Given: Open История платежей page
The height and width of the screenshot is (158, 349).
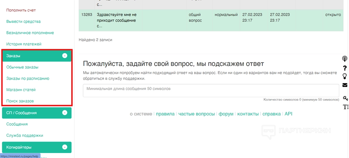Looking at the screenshot, I should click(x=24, y=44).
